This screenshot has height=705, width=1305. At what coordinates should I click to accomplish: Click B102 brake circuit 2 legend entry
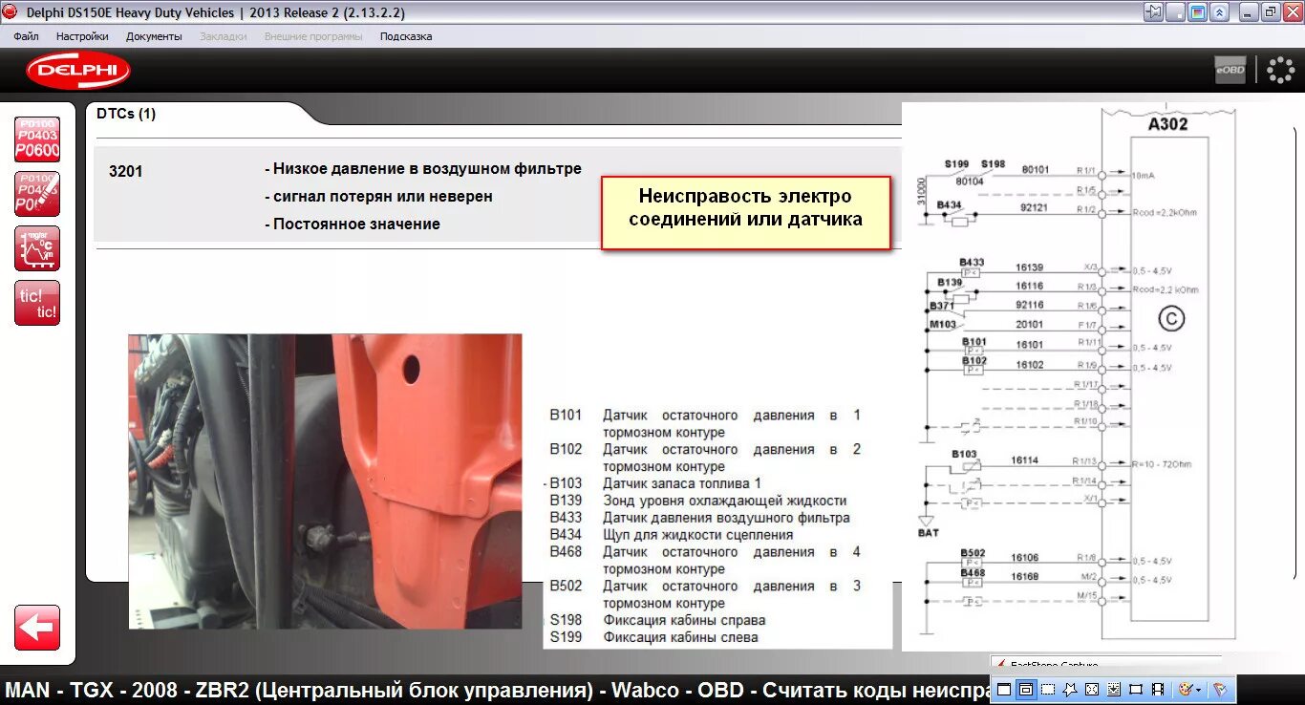click(x=705, y=458)
